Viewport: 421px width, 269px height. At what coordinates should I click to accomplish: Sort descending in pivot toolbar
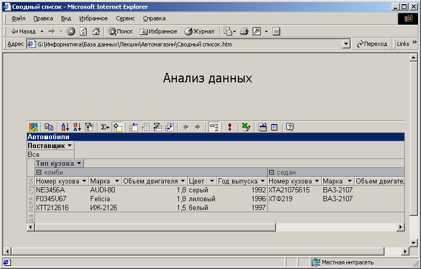coord(77,127)
